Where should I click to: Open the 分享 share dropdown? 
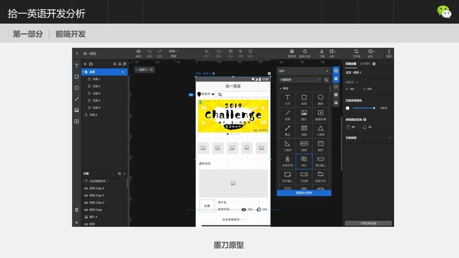click(x=332, y=51)
